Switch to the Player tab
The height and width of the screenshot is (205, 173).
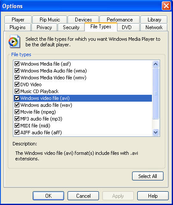(x=18, y=20)
